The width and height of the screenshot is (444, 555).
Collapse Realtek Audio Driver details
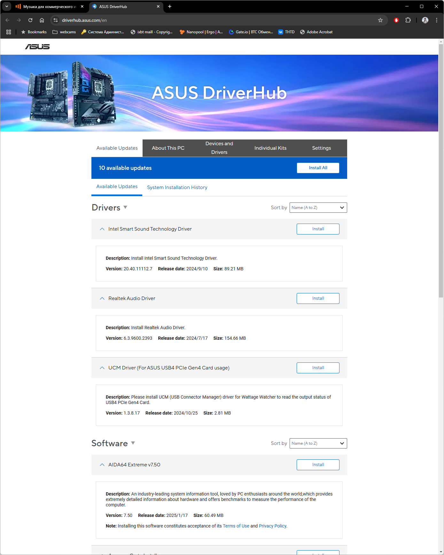(x=102, y=298)
